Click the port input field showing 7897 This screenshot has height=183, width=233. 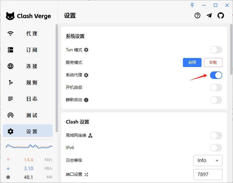pos(208,174)
